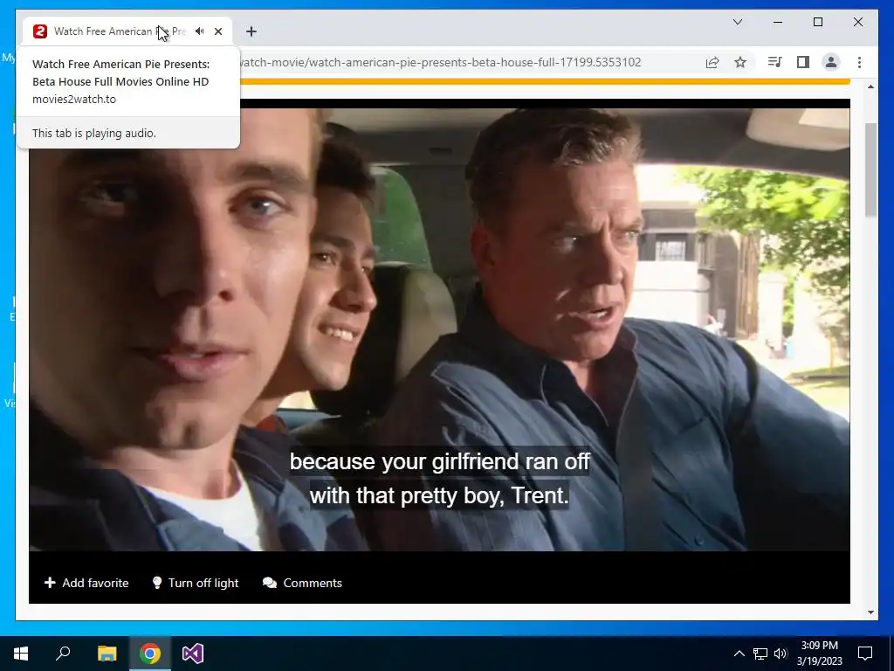Click the movies2watch favicon in the tab
Image resolution: width=894 pixels, height=671 pixels.
click(x=40, y=31)
